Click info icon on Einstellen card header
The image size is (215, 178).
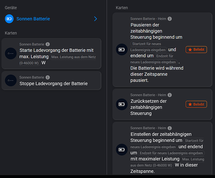(x=170, y=128)
